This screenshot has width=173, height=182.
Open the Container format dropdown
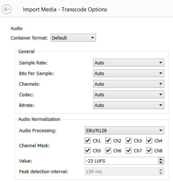tap(73, 38)
